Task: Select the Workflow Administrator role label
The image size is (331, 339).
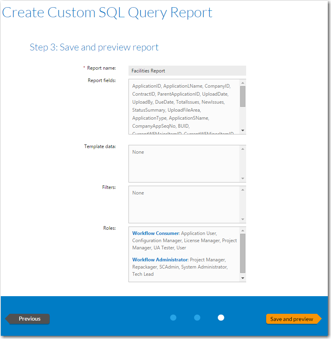Action: point(159,259)
